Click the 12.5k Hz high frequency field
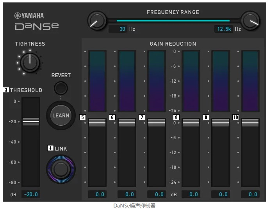 (x=223, y=29)
